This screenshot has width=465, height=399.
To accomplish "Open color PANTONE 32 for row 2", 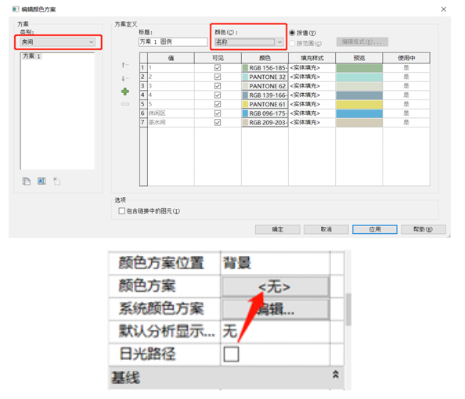I will (265, 77).
